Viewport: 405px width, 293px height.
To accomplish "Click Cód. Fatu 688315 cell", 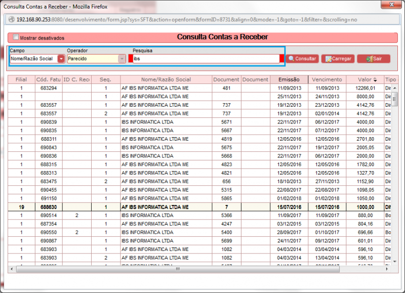I will (x=49, y=164).
